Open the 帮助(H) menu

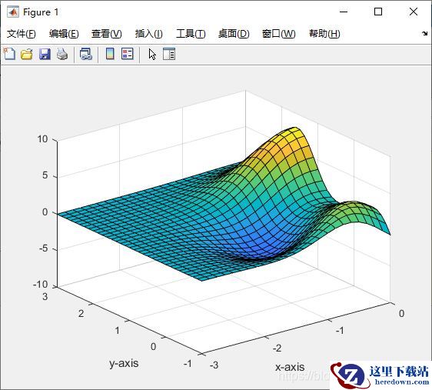[324, 34]
